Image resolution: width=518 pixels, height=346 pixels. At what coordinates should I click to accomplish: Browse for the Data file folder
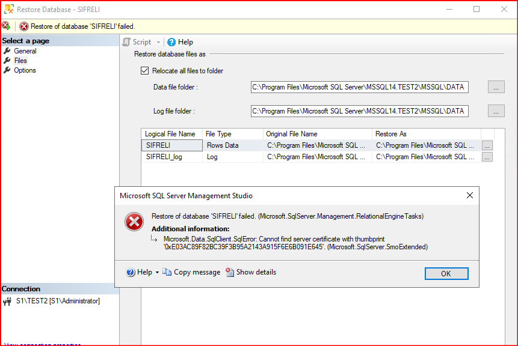pos(496,87)
